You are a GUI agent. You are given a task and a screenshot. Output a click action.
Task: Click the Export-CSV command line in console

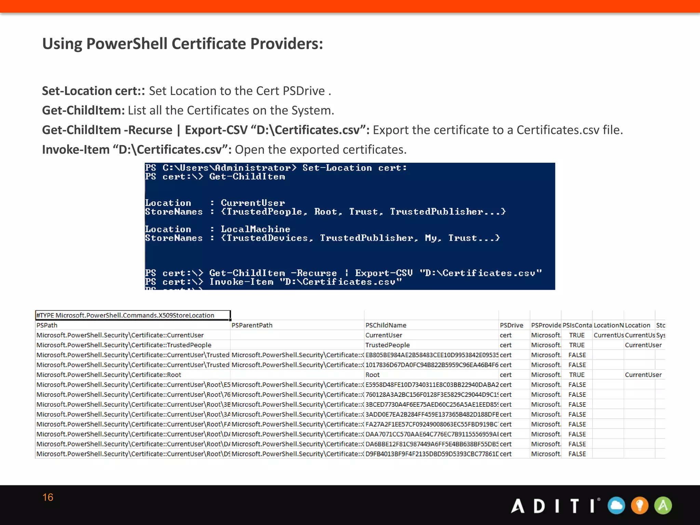pyautogui.click(x=344, y=273)
